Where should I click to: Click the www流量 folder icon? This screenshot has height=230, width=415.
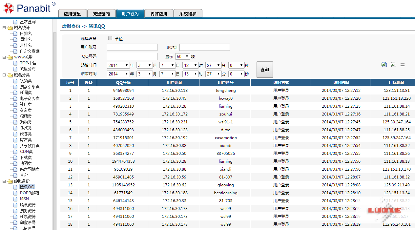[x=10, y=57]
